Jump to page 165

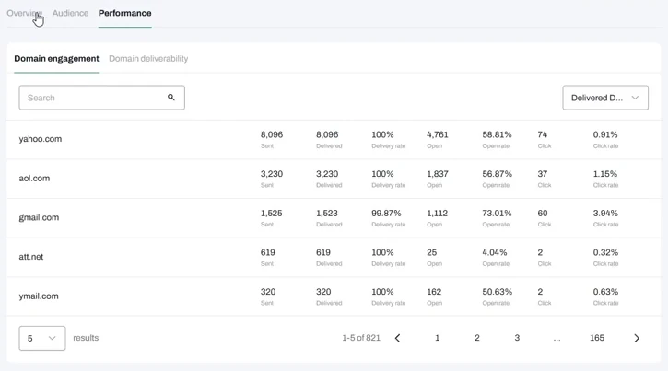(x=597, y=338)
